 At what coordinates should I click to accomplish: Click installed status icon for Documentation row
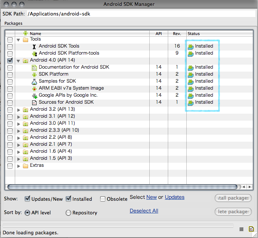(190, 68)
